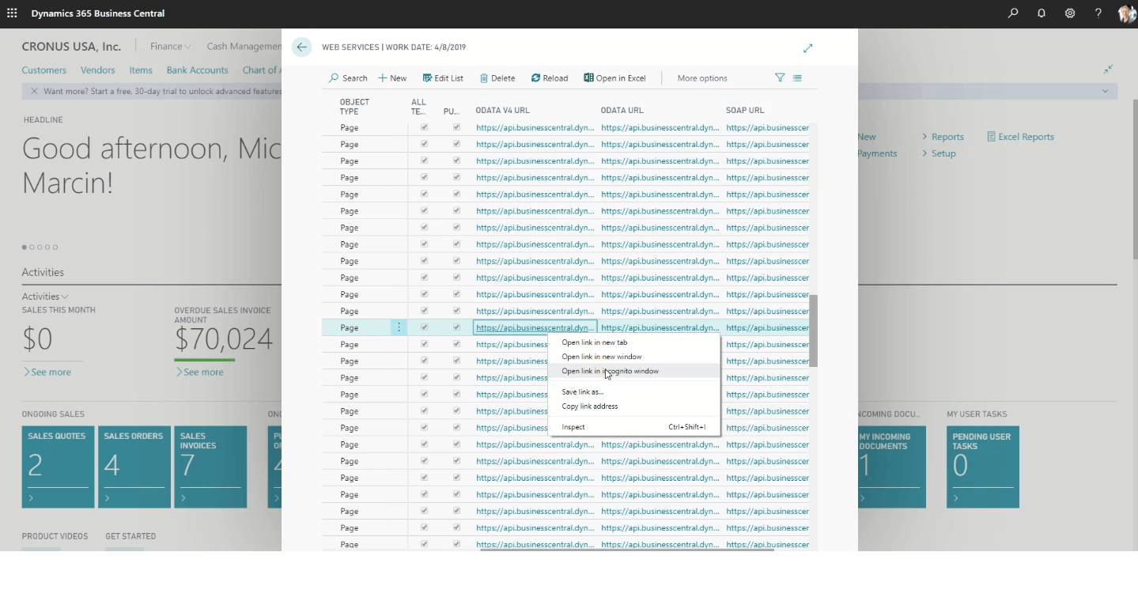The image size is (1138, 601).
Task: Sort by SOAP URL column header
Action: 745,110
